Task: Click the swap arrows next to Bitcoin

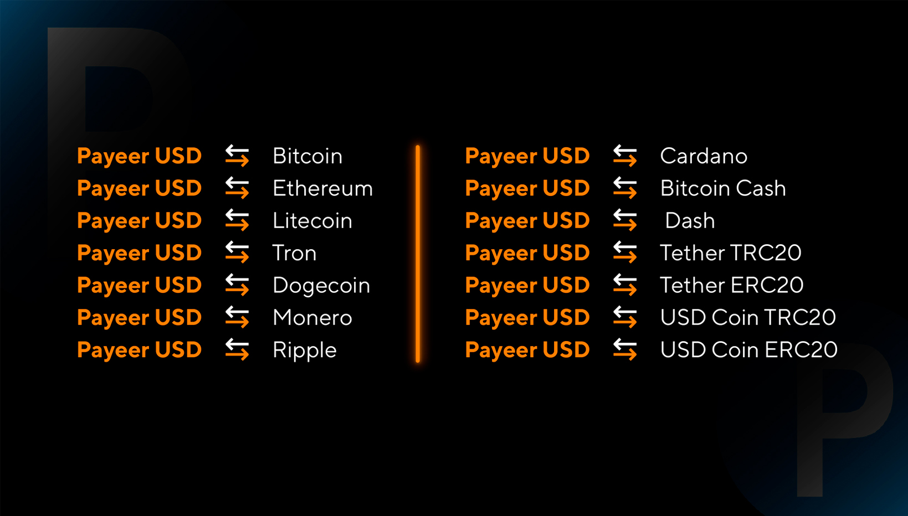Action: (237, 156)
